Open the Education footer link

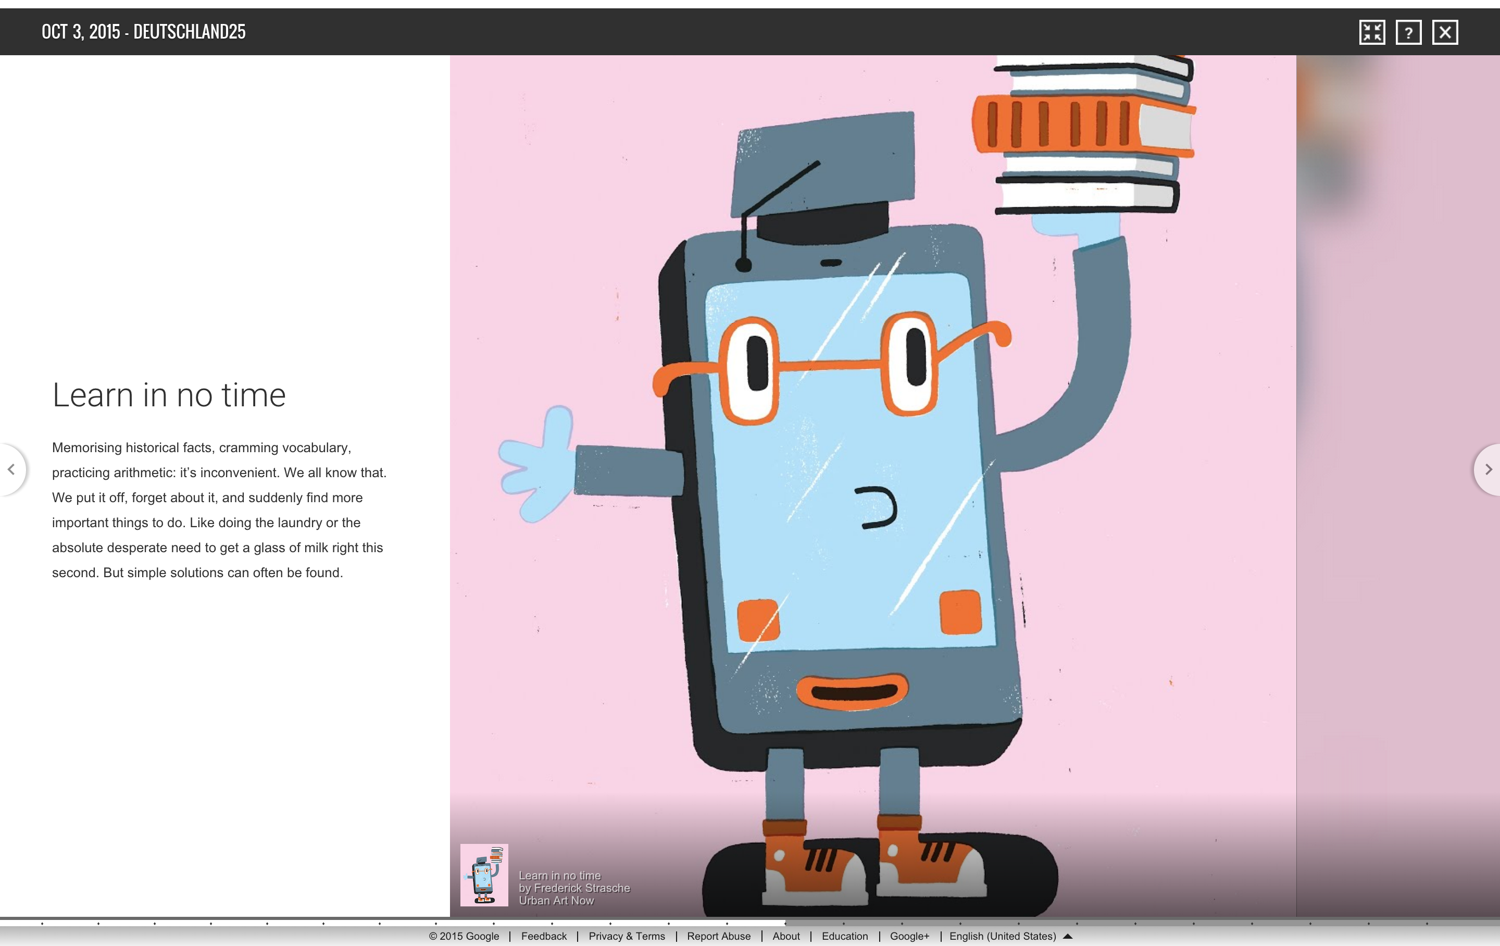coord(845,936)
